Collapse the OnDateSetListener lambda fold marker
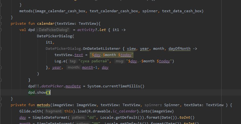 [x=1, y=49]
